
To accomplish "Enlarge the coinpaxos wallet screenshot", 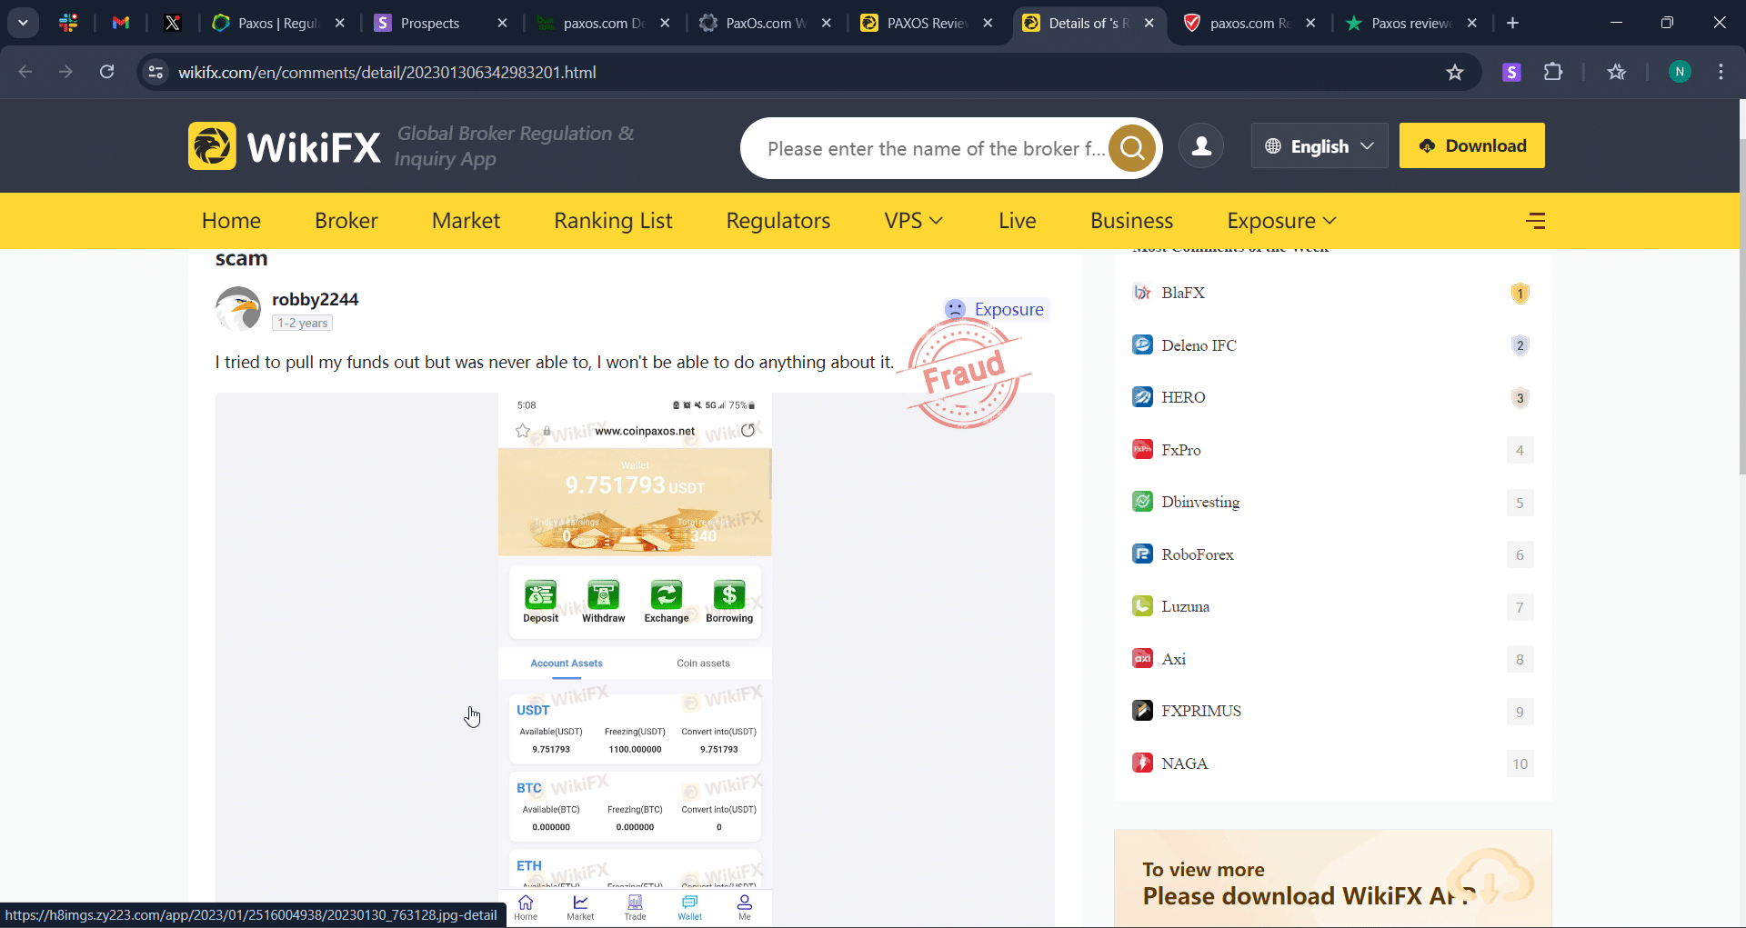I will pos(635,660).
